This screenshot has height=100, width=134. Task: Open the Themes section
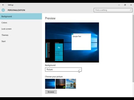tap(21, 35)
